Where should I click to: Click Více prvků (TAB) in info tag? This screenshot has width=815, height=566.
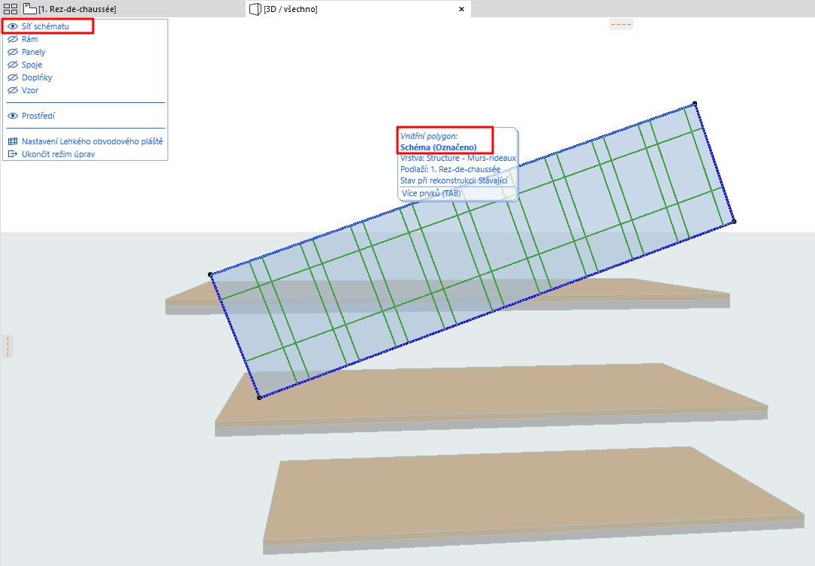click(431, 193)
